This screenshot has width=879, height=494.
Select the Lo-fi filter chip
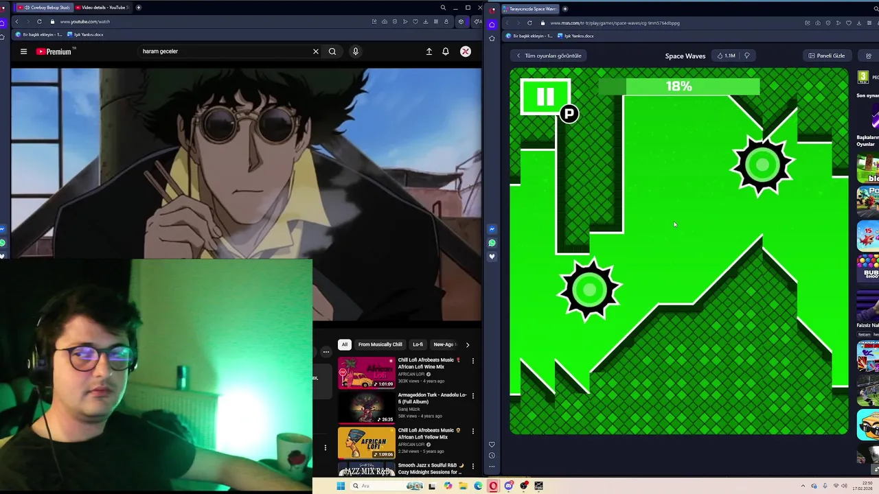tap(418, 344)
